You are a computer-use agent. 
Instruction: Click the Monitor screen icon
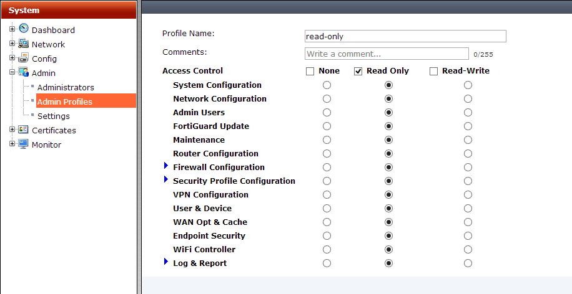click(x=23, y=144)
